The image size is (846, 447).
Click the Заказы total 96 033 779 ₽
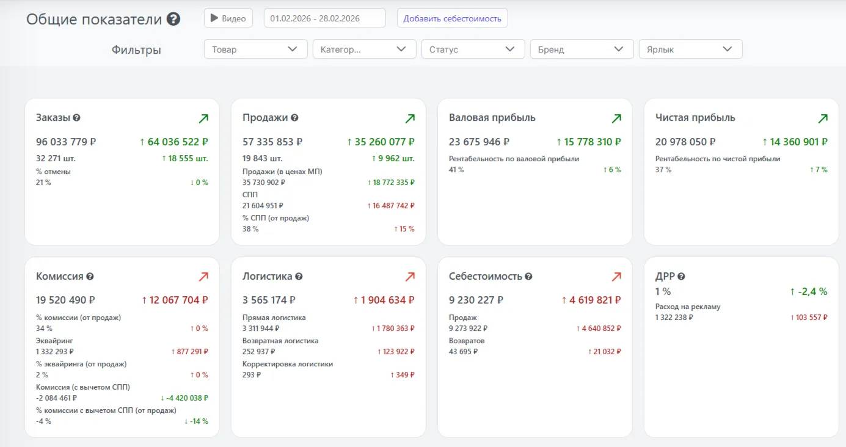tap(66, 142)
